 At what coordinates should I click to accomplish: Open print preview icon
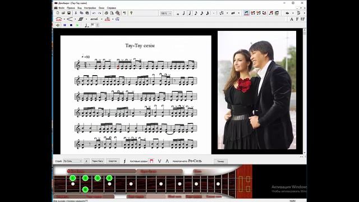(112, 13)
